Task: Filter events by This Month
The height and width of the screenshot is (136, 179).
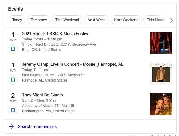Action: coord(156,20)
